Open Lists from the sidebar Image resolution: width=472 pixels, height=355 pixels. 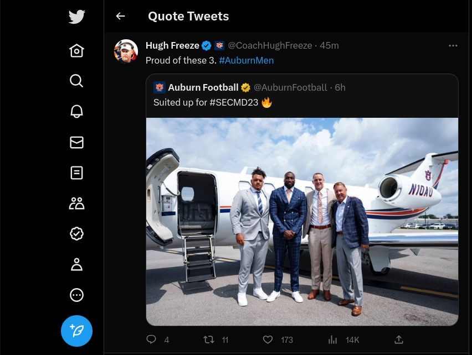point(76,173)
